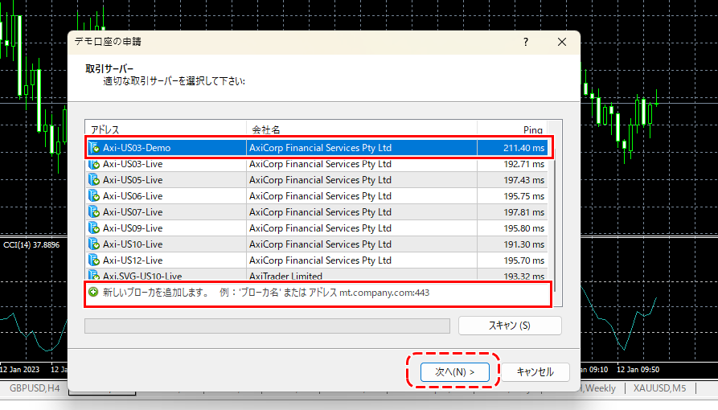Switch to the XAUUSD,M5 chart tab

pyautogui.click(x=660, y=388)
